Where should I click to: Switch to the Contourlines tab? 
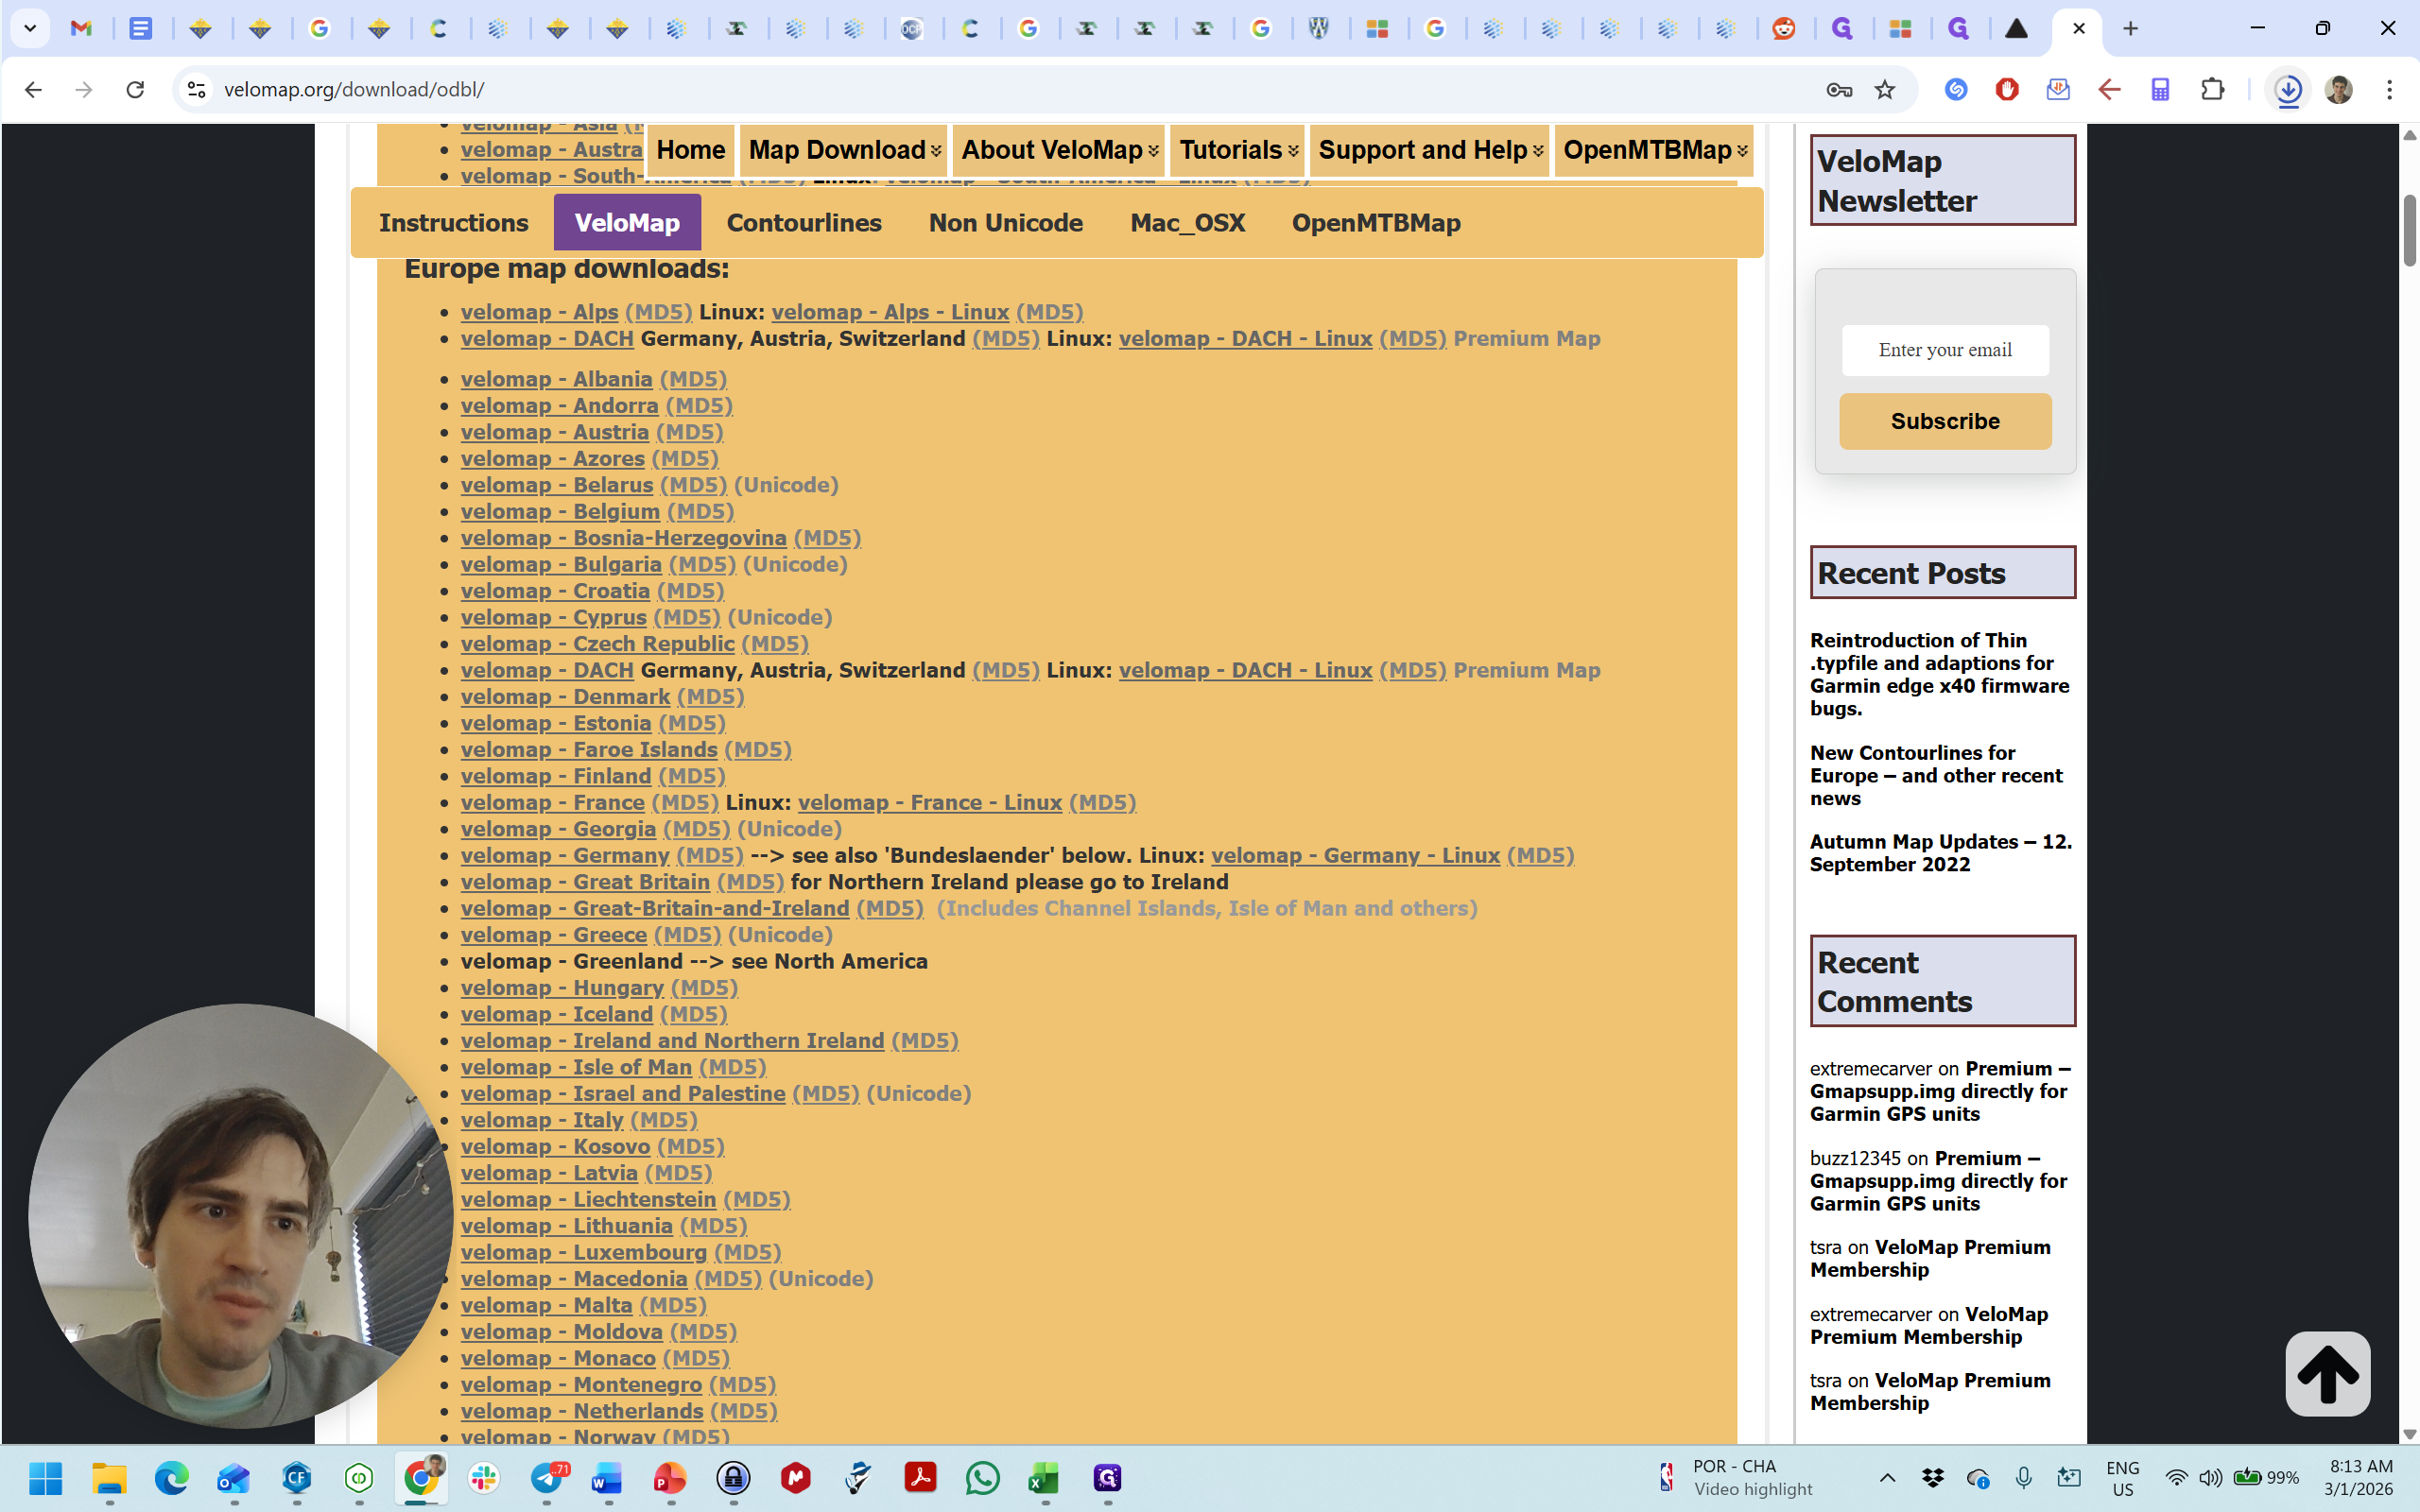[x=804, y=222]
